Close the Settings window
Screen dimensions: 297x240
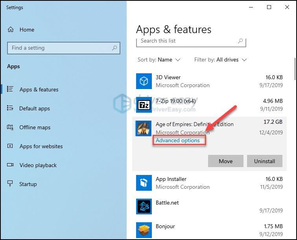point(287,7)
